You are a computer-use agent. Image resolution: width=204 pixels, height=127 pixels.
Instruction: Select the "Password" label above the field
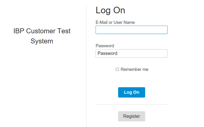105,46
